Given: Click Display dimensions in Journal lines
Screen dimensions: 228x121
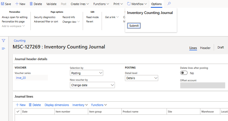Looking at the screenshot, I should coord(57,105).
